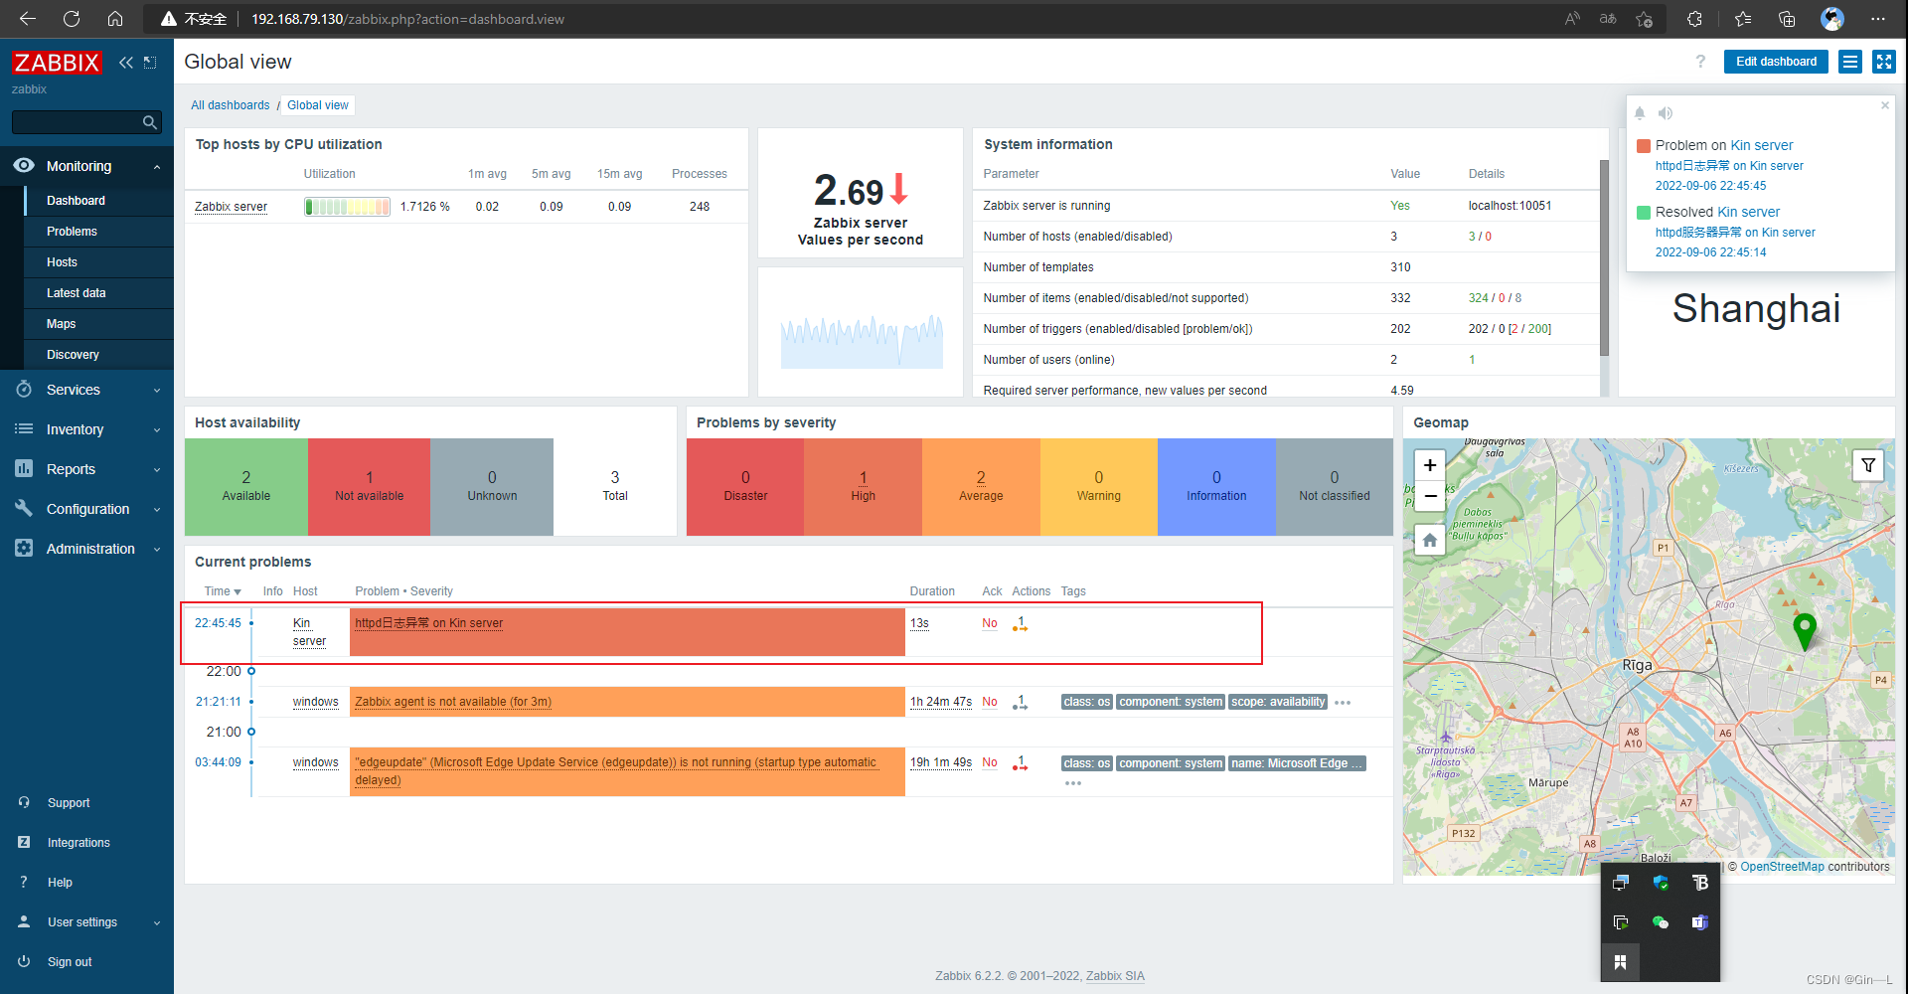
Task: Sign out of Zabbix
Action: (70, 962)
